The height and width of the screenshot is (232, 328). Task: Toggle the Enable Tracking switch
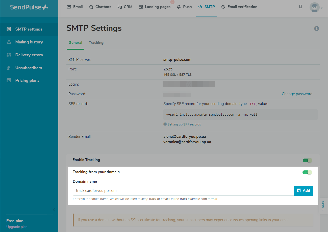[x=308, y=160]
